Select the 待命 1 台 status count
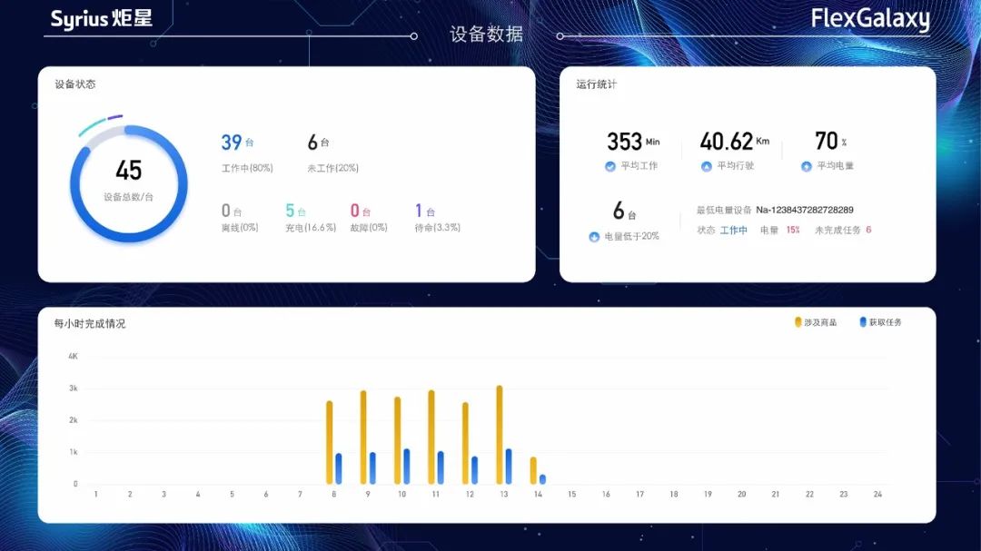 pyautogui.click(x=437, y=218)
